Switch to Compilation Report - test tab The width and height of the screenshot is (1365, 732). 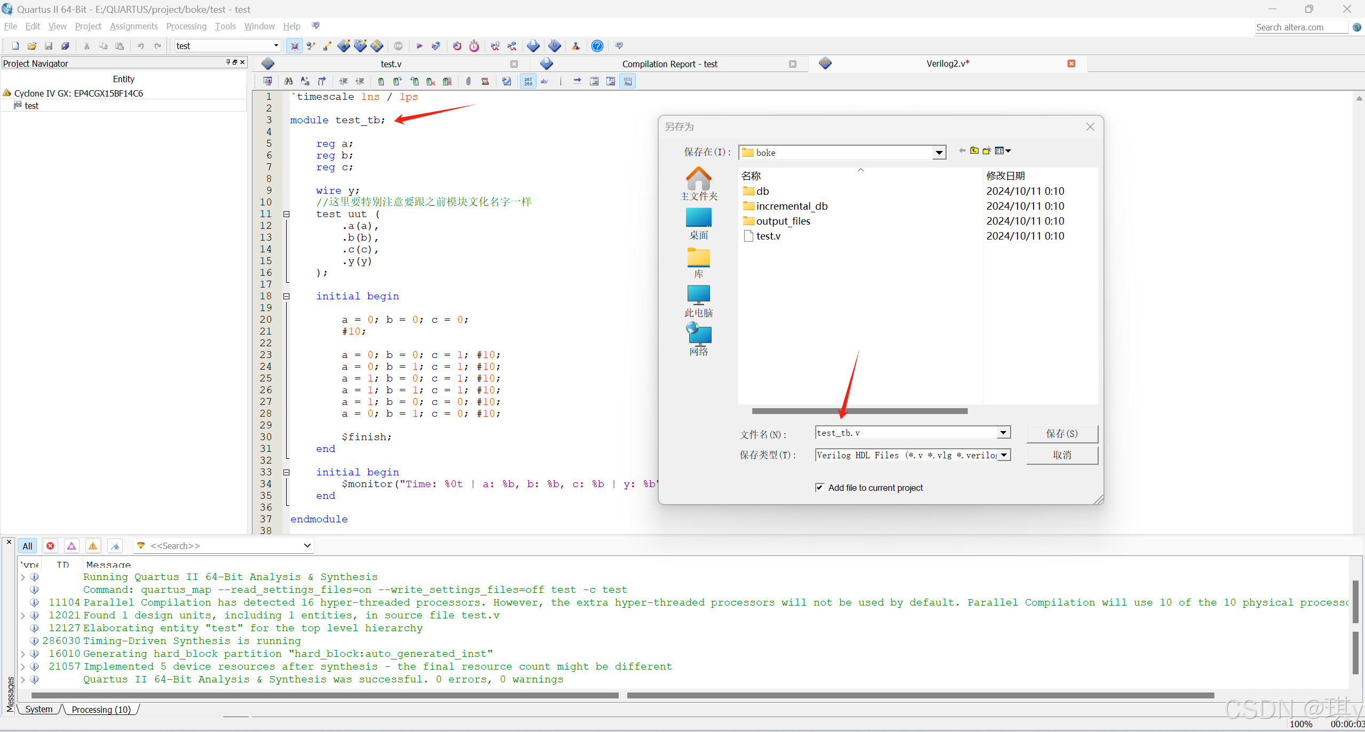coord(669,64)
